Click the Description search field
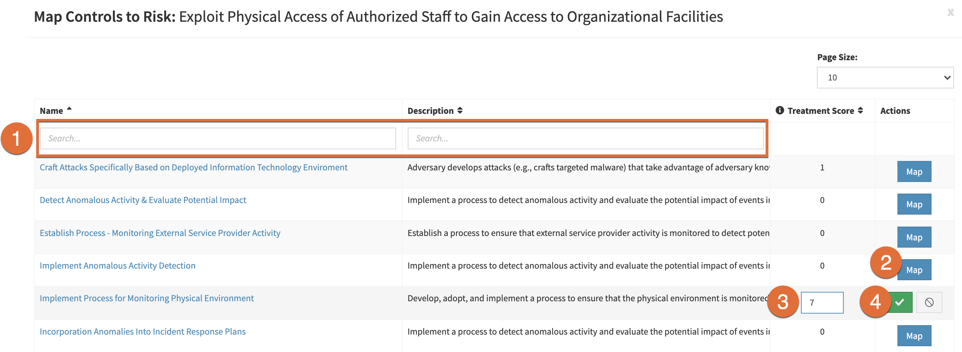This screenshot has width=962, height=352. coord(585,138)
